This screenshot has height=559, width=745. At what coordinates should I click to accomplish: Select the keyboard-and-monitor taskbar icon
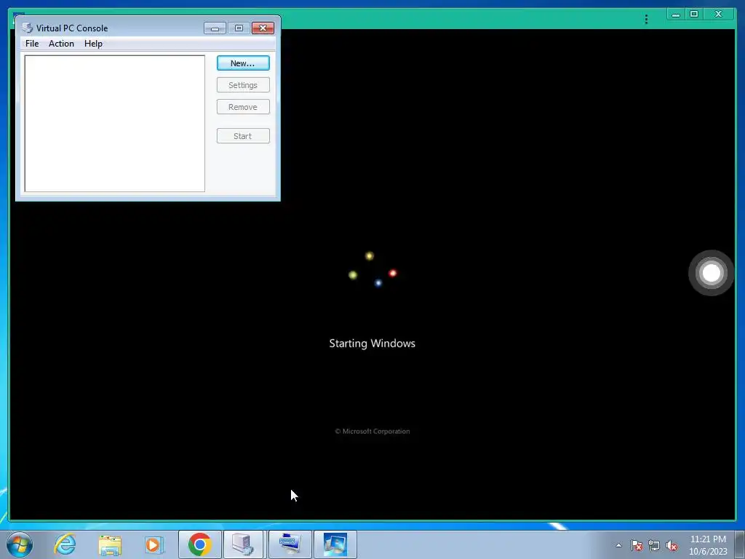(290, 544)
